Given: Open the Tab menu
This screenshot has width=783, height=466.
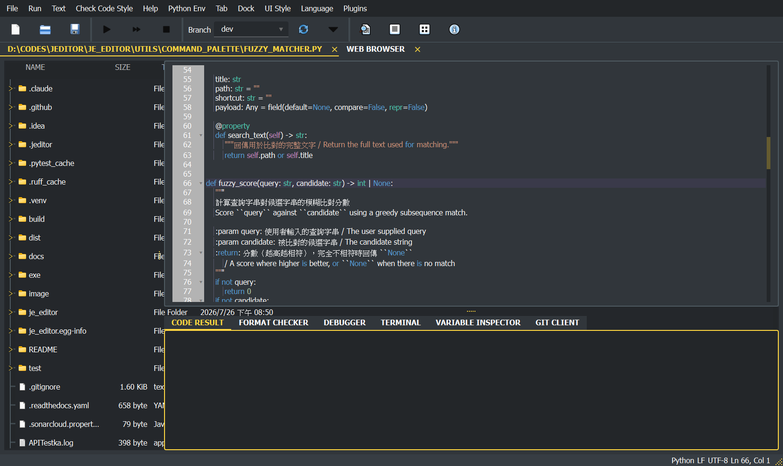Looking at the screenshot, I should click(222, 8).
